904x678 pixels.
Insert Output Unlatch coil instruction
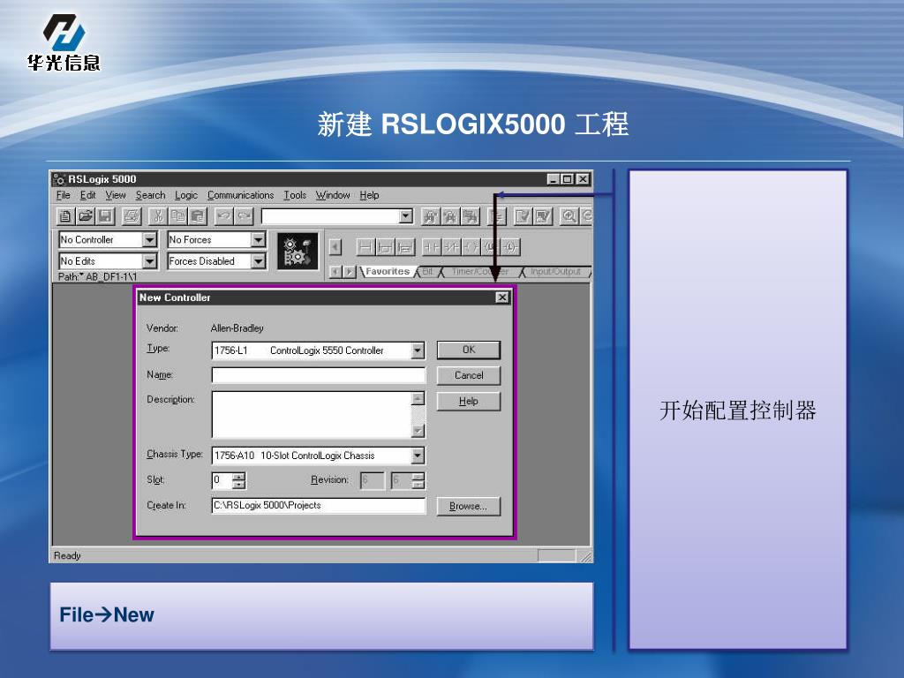tap(511, 247)
